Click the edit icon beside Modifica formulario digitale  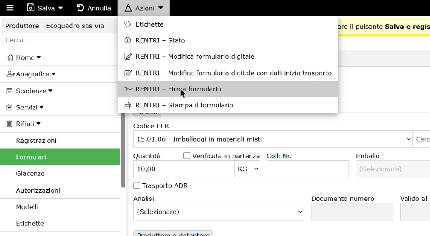pos(128,56)
